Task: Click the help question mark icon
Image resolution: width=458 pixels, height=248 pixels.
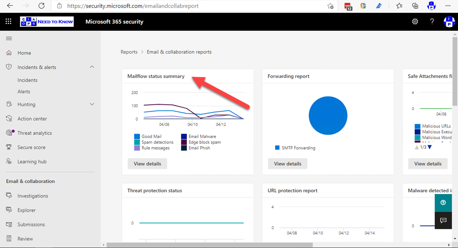Action: point(432,21)
